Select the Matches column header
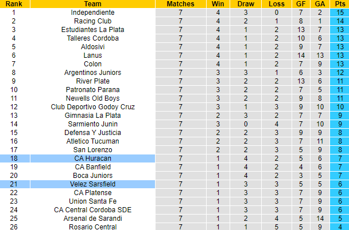 click(180, 3)
